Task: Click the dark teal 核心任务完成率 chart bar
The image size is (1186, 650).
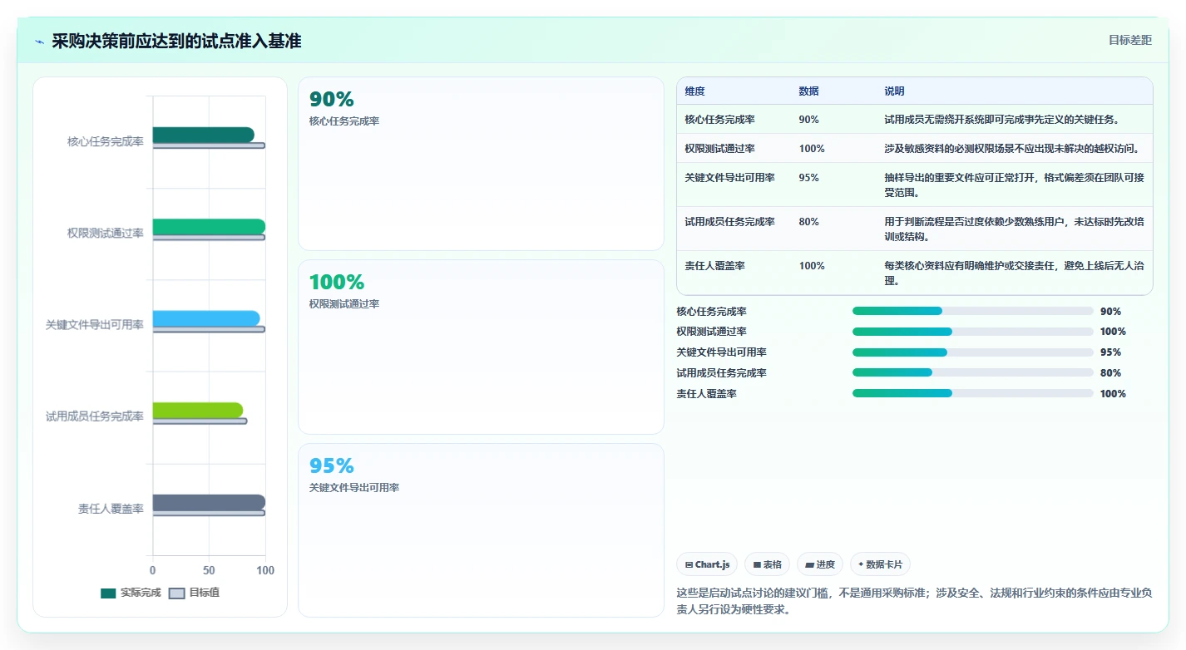Action: pyautogui.click(x=203, y=135)
